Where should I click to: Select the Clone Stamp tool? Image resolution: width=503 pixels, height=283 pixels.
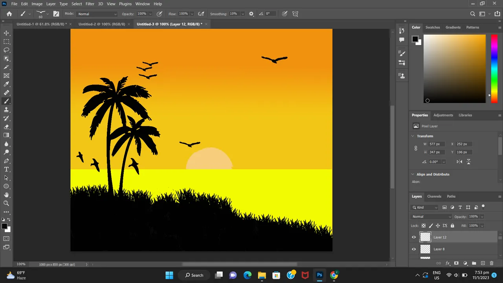click(6, 110)
